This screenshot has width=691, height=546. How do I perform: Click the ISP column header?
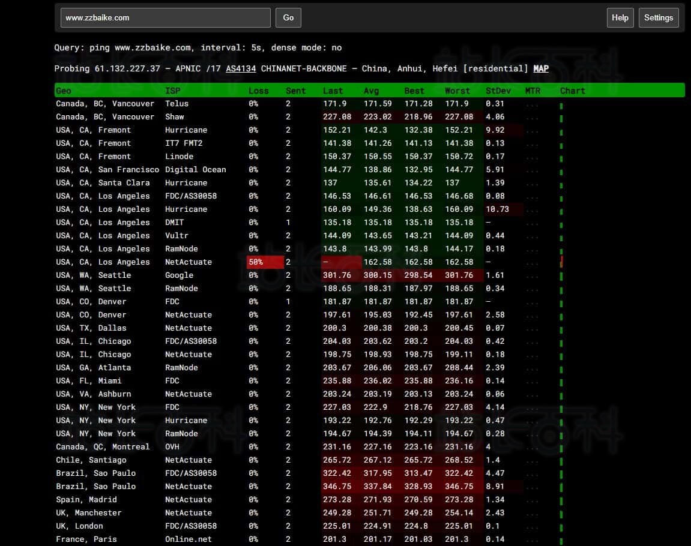172,91
